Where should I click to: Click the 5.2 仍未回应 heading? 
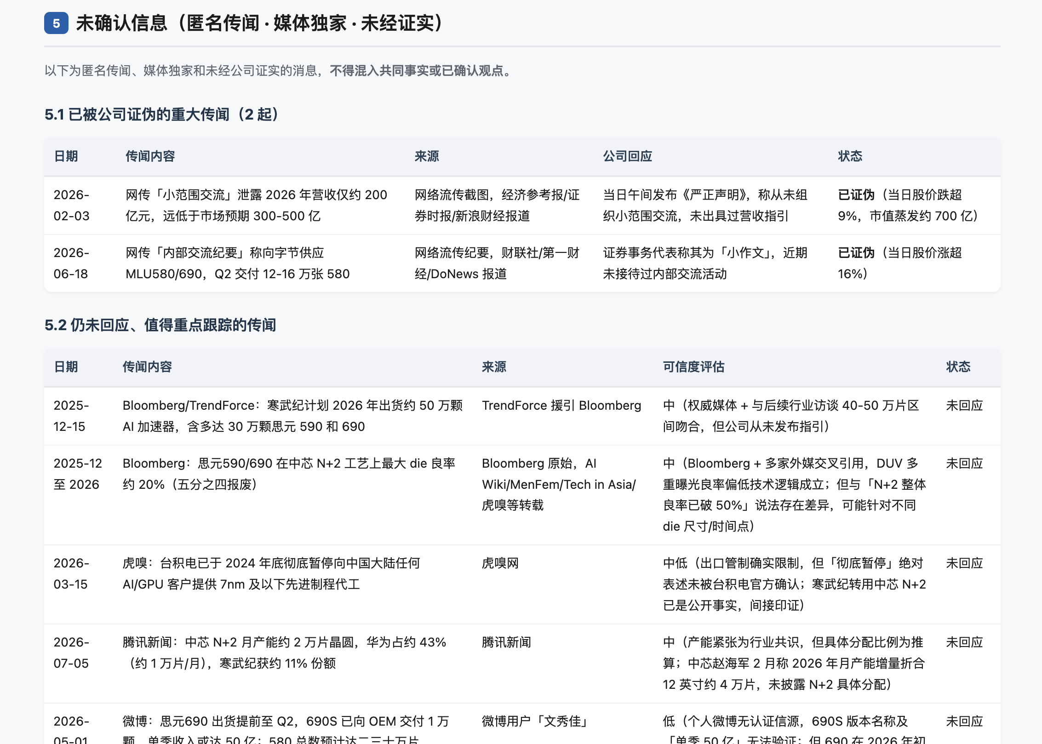tap(160, 325)
